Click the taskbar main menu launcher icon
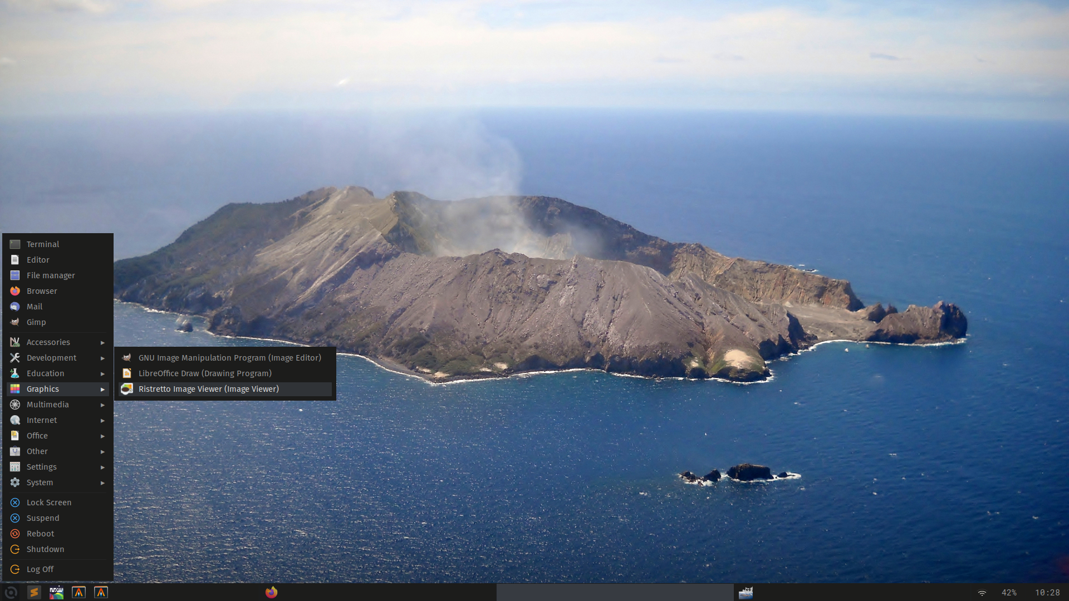Screen dimensions: 1069x601 (11, 593)
